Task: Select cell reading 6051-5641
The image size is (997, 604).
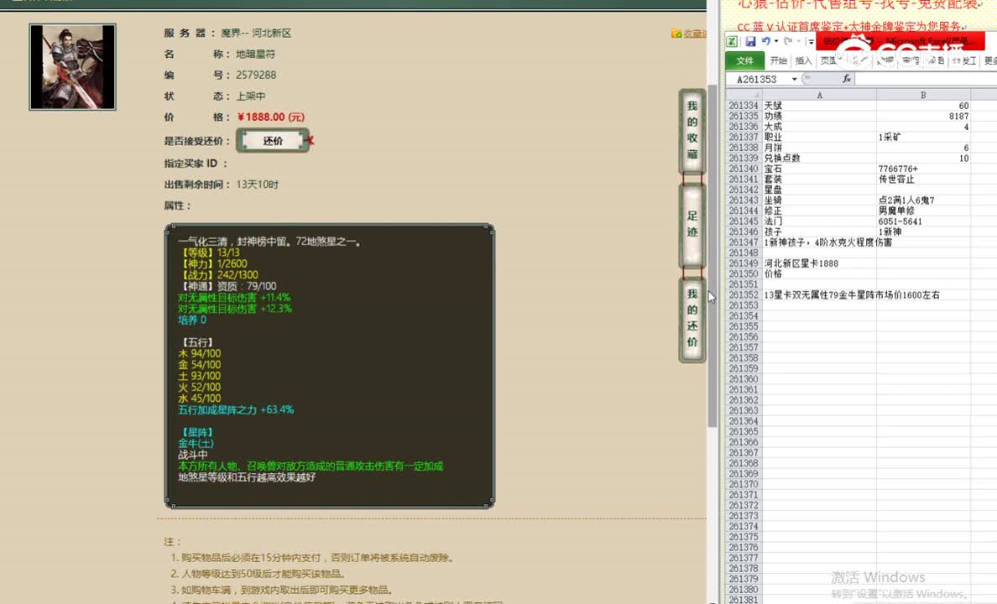Action: click(x=923, y=221)
